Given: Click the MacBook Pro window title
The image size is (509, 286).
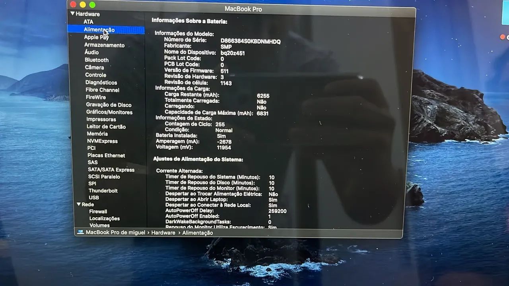Looking at the screenshot, I should pos(243,9).
